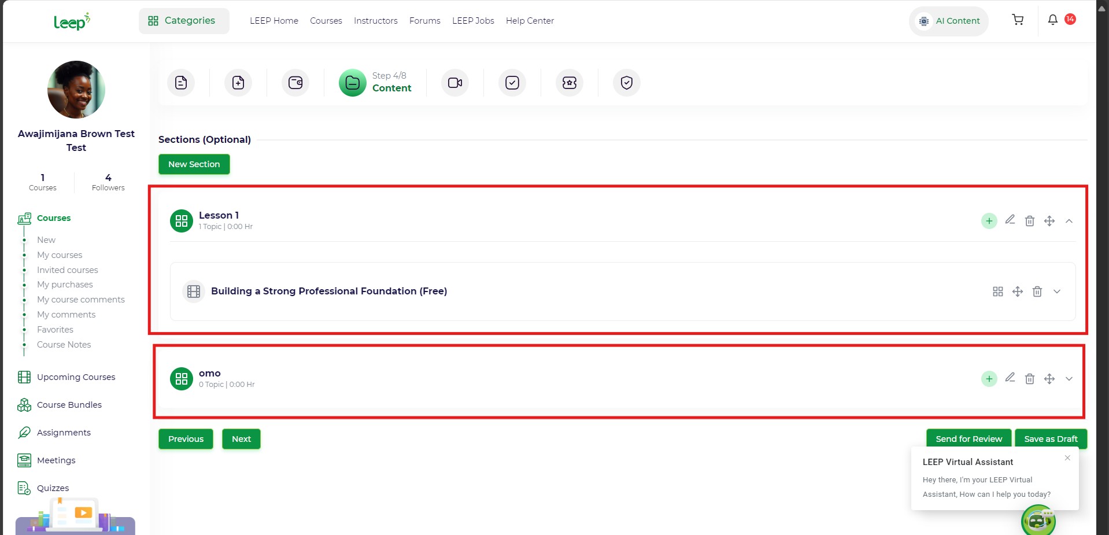Click the move handle for Lesson 1 section
The width and height of the screenshot is (1109, 535).
point(1049,221)
